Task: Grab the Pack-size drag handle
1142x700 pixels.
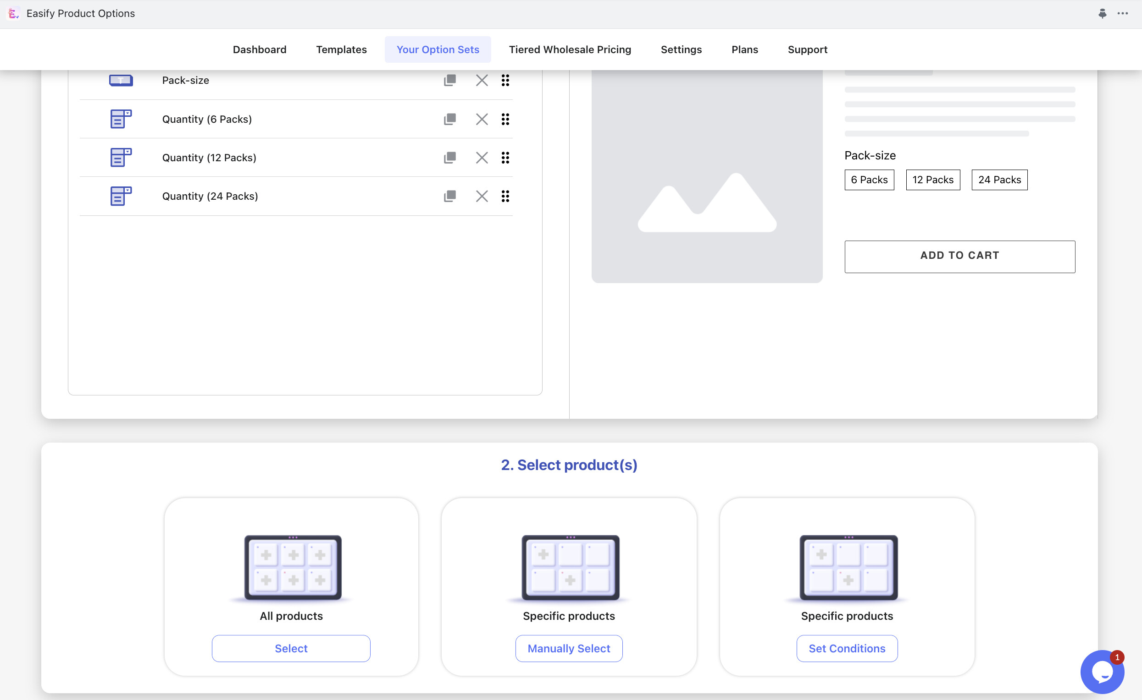Action: 505,81
